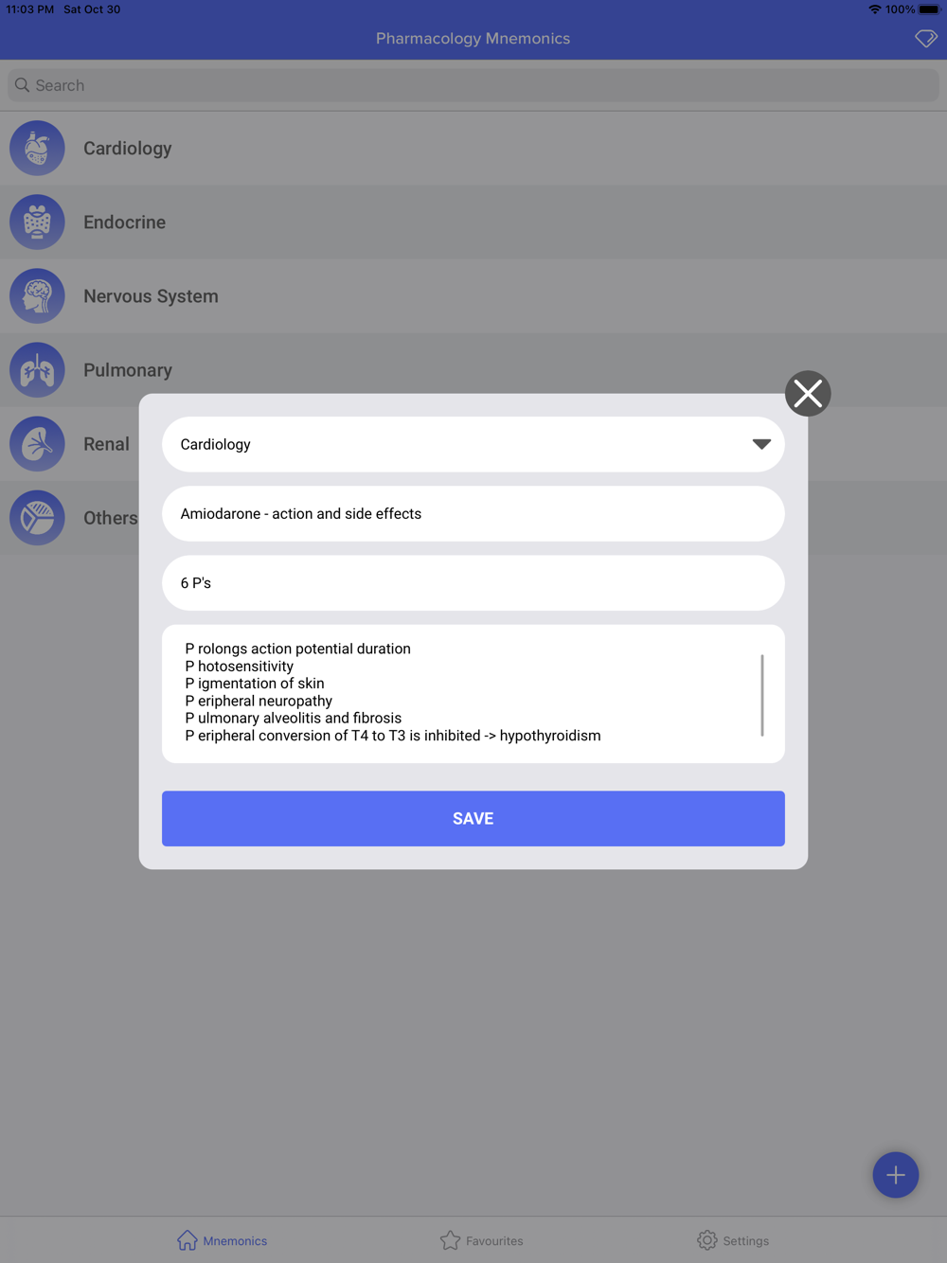Open the Nervous System brain icon
Image resolution: width=947 pixels, height=1263 pixels.
click(37, 296)
